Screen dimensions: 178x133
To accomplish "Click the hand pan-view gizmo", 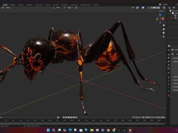I will (x=164, y=29).
